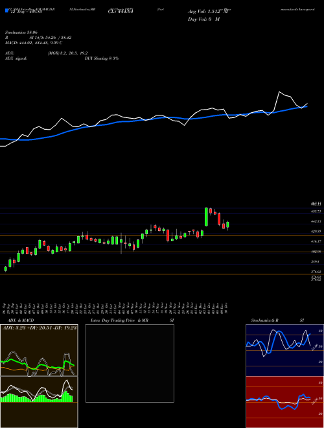
Task: Click the blue 12 Day SMA legend square
Action: (x=7, y=10)
